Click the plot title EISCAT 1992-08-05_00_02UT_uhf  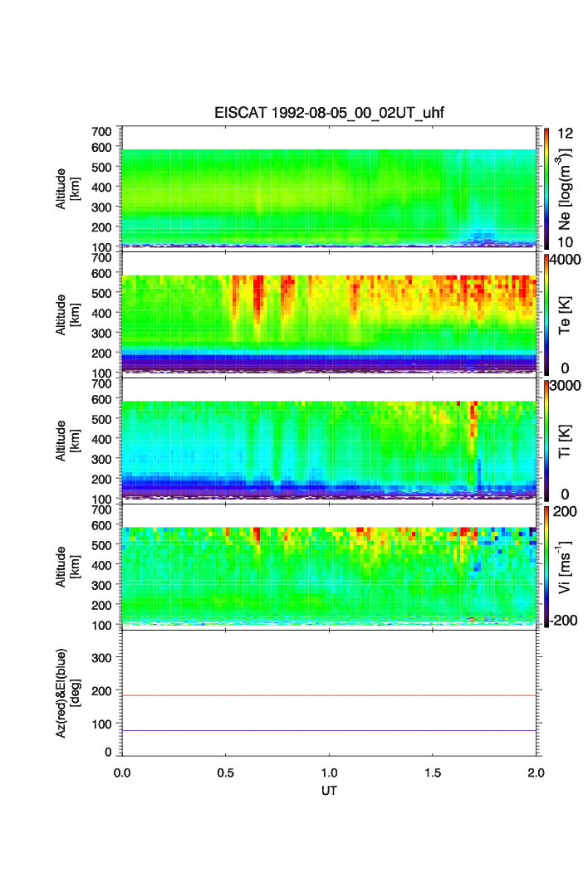[x=329, y=113]
